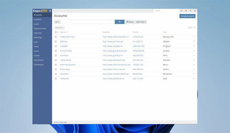Open the Perfectiko account link
This screenshot has width=230, height=133.
click(x=64, y=79)
